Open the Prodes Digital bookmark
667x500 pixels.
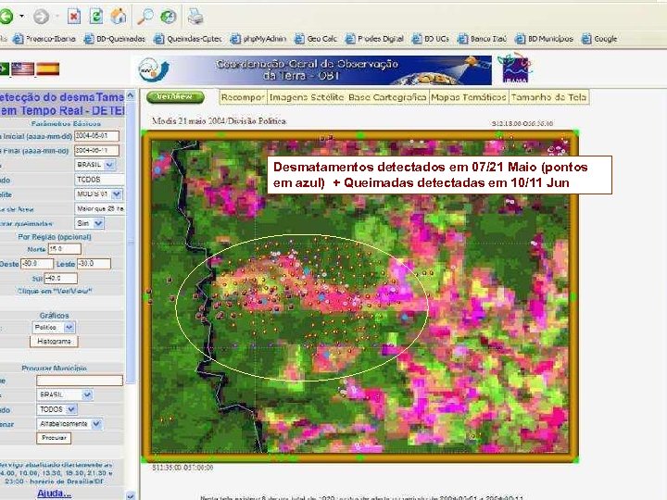click(374, 39)
